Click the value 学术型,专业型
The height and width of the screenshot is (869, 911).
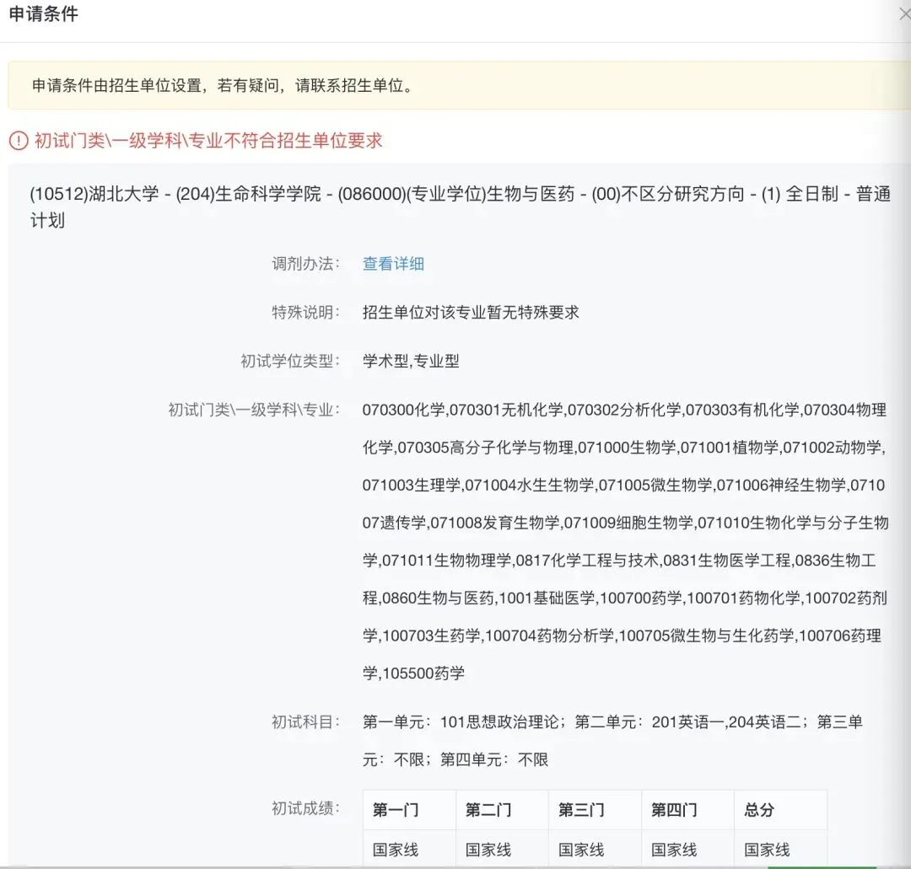point(411,361)
